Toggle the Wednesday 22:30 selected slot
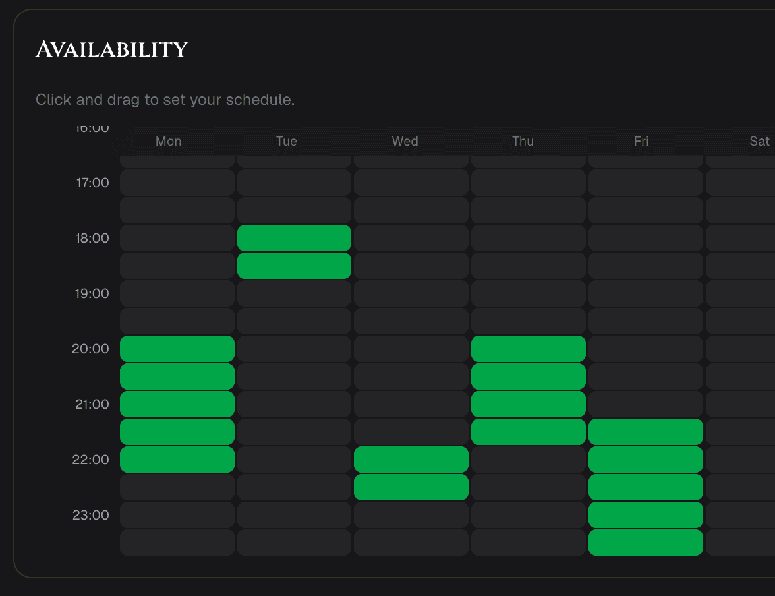The height and width of the screenshot is (596, 775). [x=411, y=487]
